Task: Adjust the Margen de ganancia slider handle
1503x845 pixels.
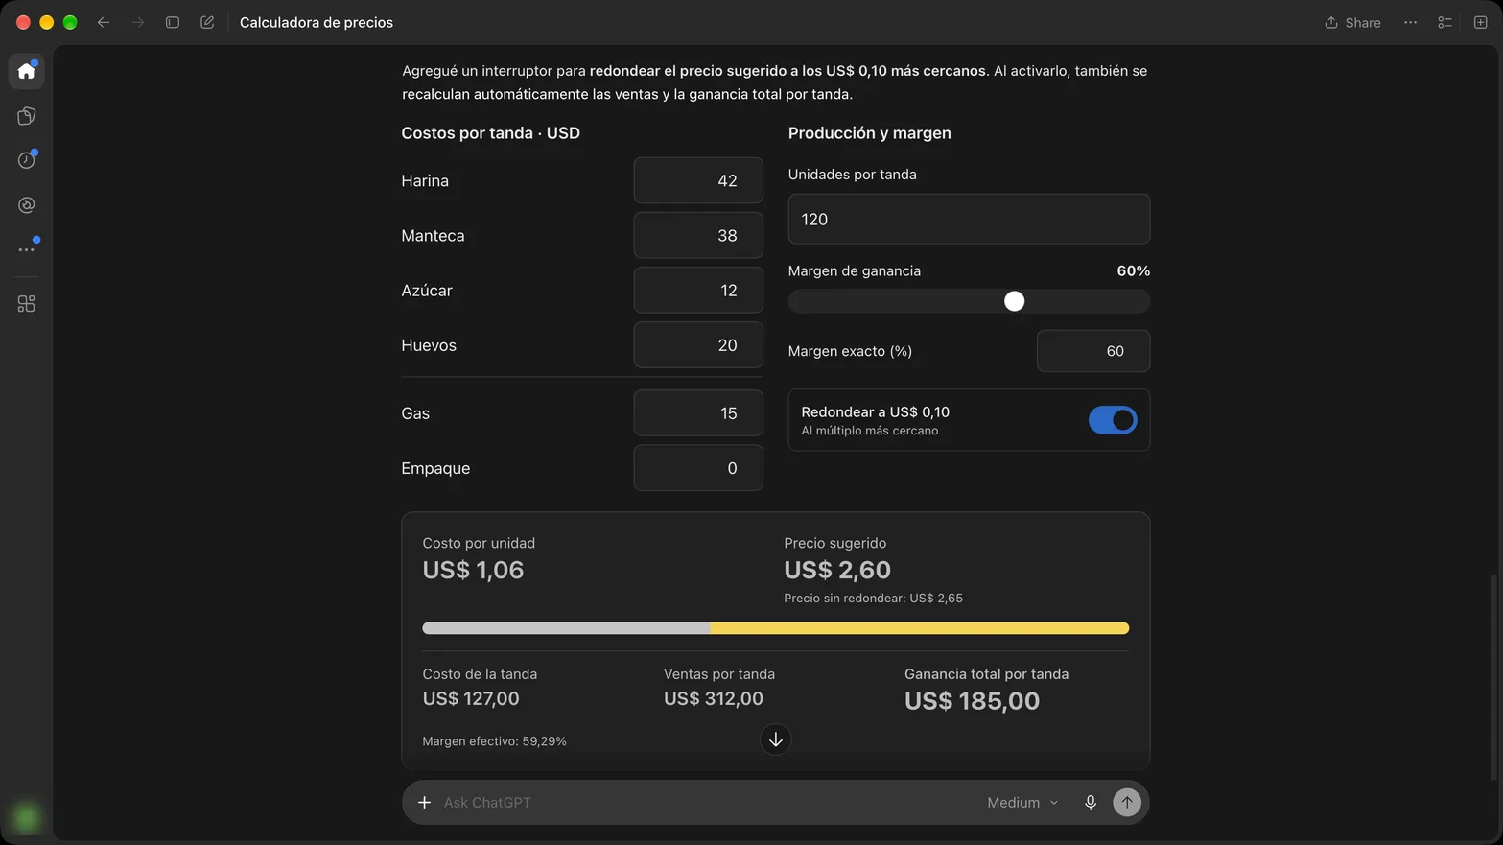Action: [1014, 301]
